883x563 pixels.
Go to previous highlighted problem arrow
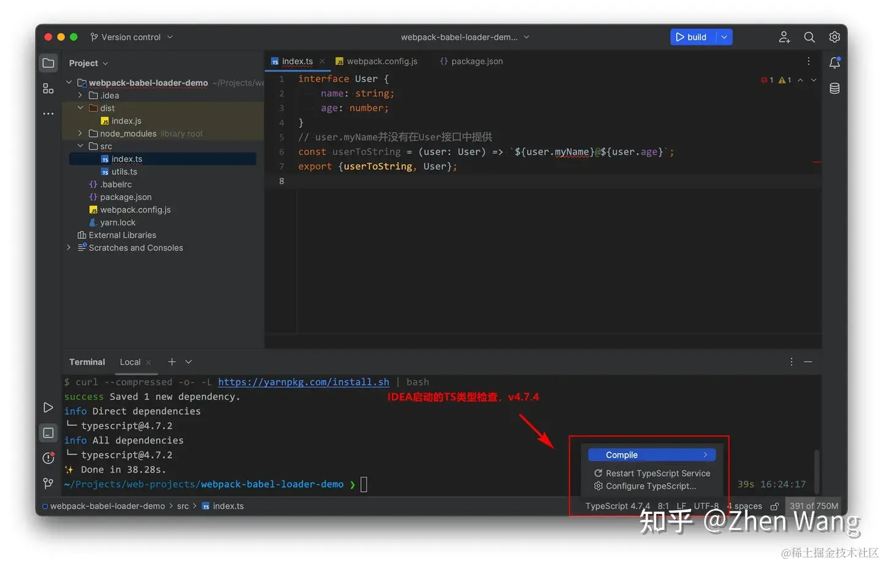tap(800, 80)
